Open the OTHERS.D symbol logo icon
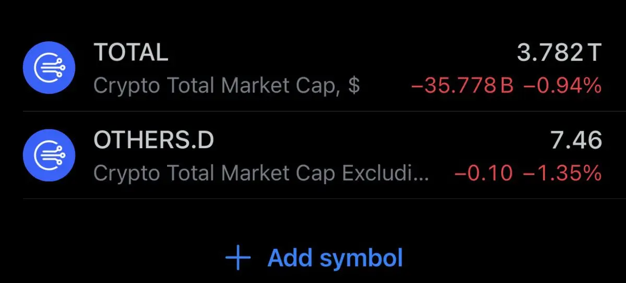Screen dimensions: 626x283 pyautogui.click(x=49, y=155)
